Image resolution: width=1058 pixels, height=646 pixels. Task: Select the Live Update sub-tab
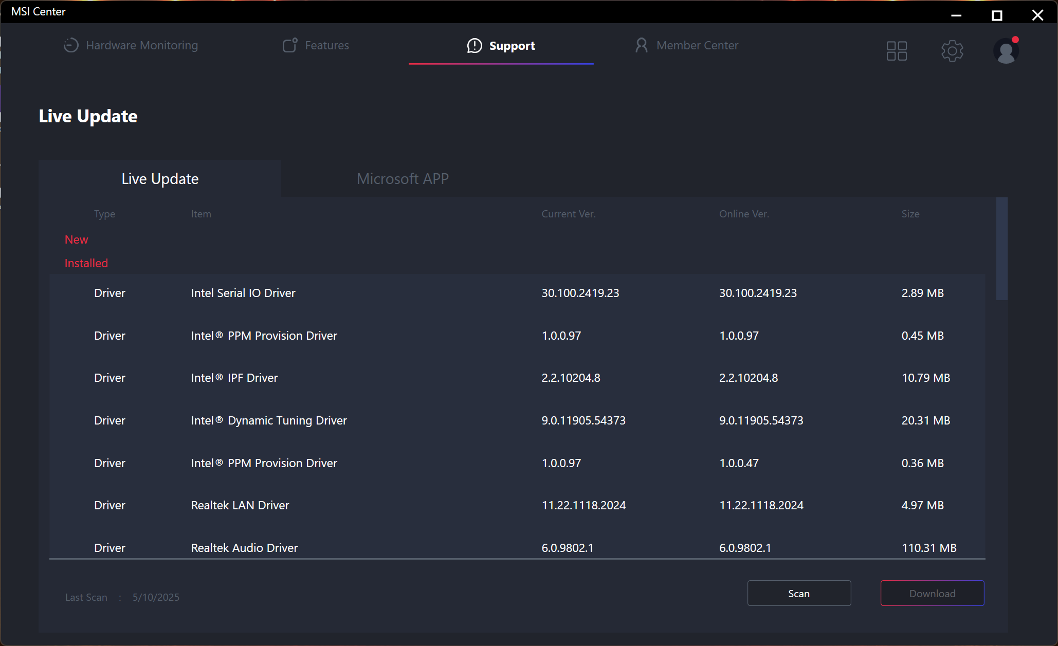[160, 179]
